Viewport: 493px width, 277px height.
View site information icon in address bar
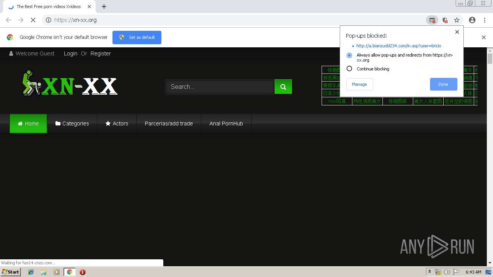48,20
